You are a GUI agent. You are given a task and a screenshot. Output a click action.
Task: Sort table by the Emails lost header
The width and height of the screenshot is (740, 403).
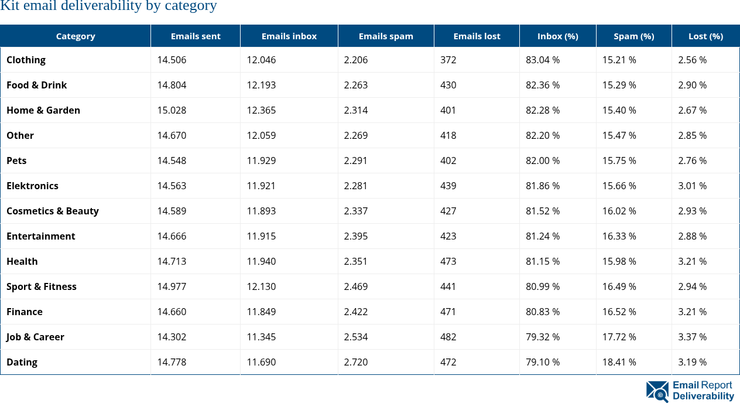476,36
